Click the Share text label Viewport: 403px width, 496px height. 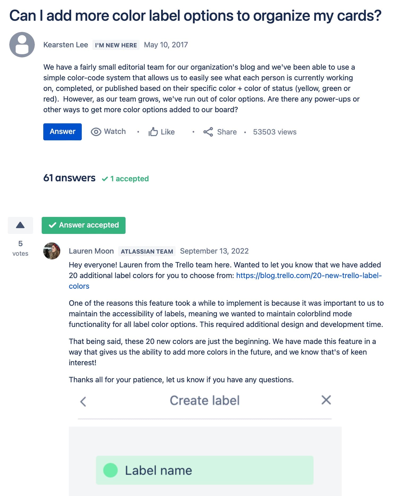point(227,132)
